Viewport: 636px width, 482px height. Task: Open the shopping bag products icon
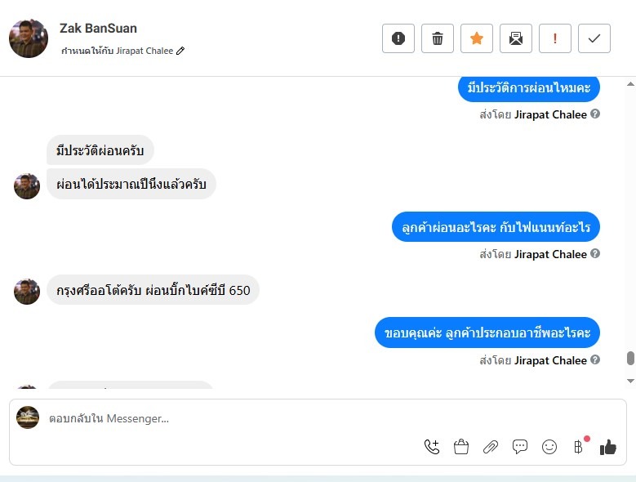461,447
